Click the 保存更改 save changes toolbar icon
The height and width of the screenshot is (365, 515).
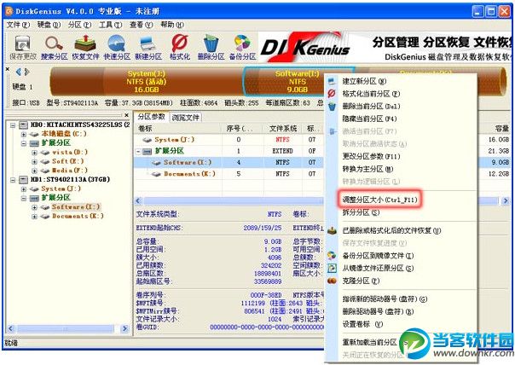point(23,47)
